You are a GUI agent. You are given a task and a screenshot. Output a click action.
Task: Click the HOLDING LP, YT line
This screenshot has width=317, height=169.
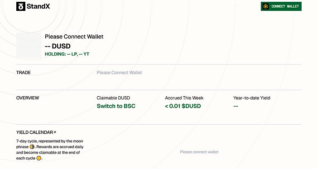(x=67, y=54)
